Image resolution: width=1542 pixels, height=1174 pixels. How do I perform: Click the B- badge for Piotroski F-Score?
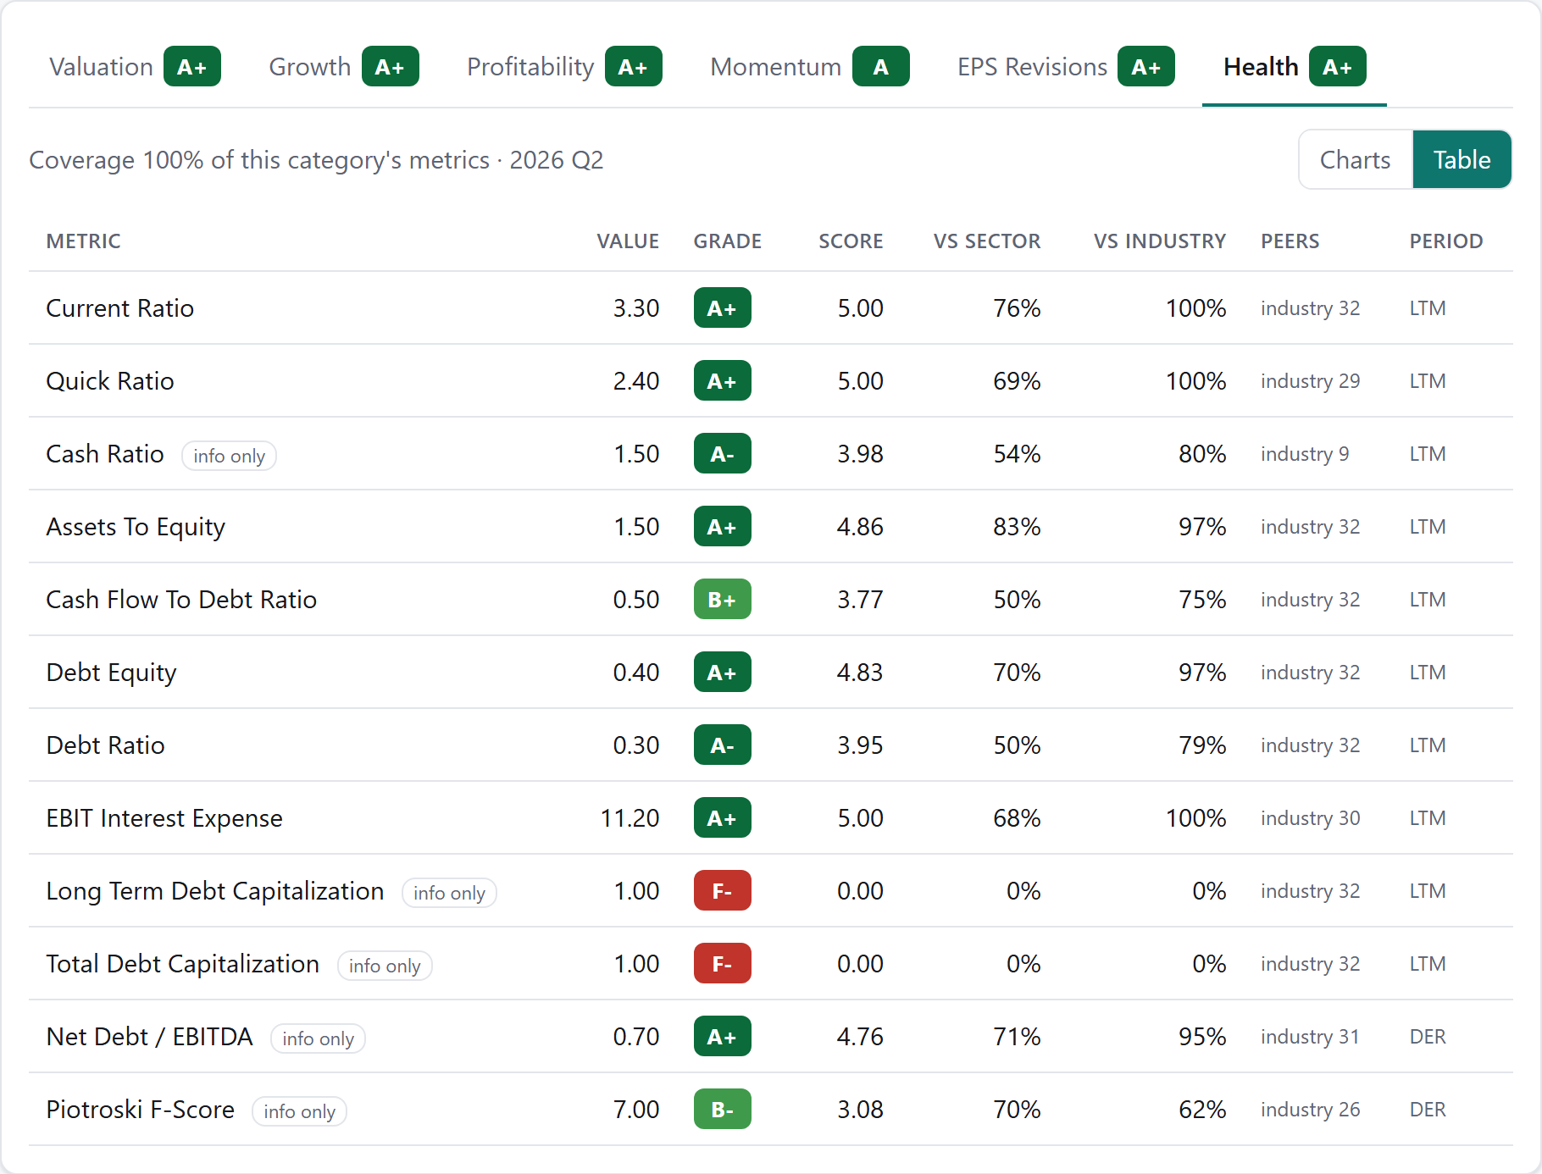(722, 1110)
